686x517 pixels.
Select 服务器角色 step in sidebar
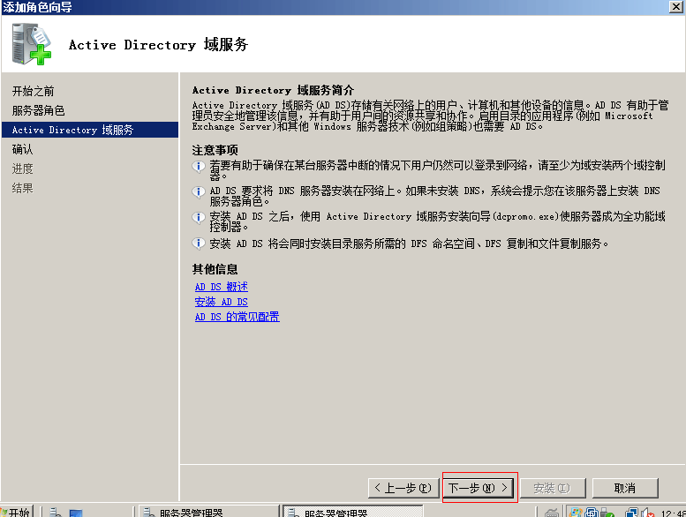(x=38, y=110)
